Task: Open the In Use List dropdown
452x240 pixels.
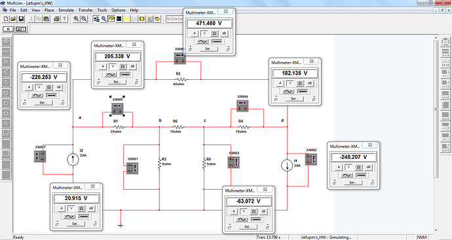Action: (175, 19)
